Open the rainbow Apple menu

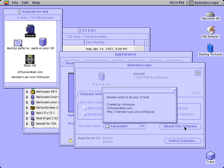coord(6,3)
